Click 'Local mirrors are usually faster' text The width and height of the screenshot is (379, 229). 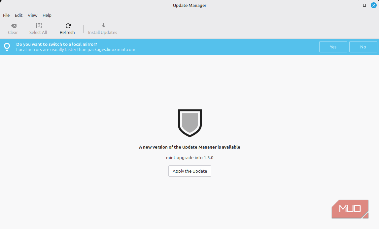[76, 50]
